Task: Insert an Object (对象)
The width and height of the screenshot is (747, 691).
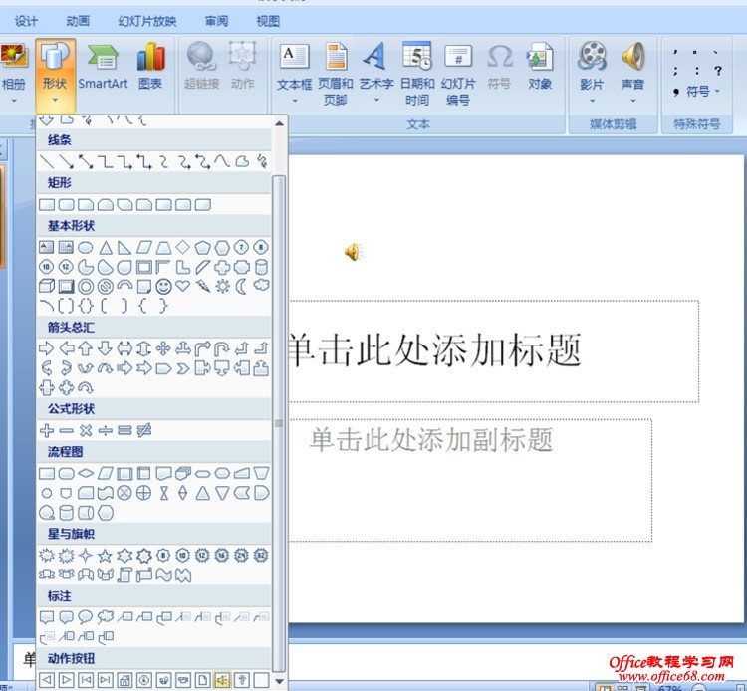Action: [540, 68]
